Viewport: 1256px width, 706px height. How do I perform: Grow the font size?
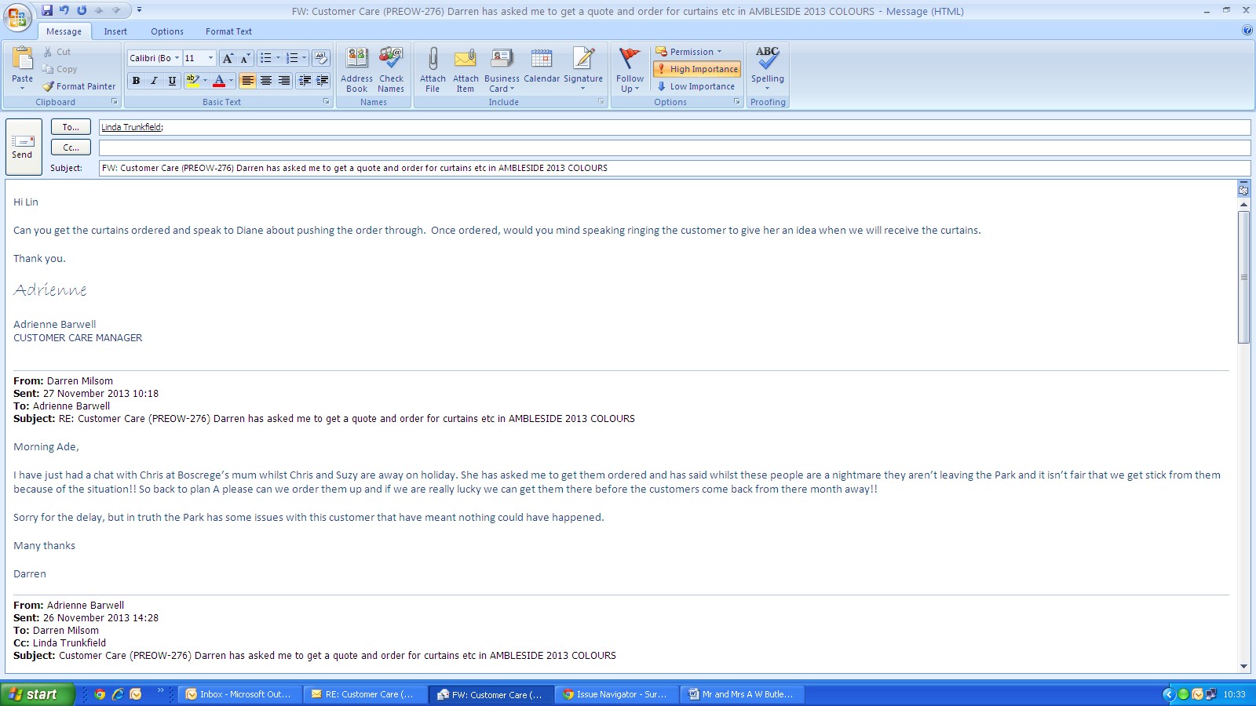(x=228, y=58)
